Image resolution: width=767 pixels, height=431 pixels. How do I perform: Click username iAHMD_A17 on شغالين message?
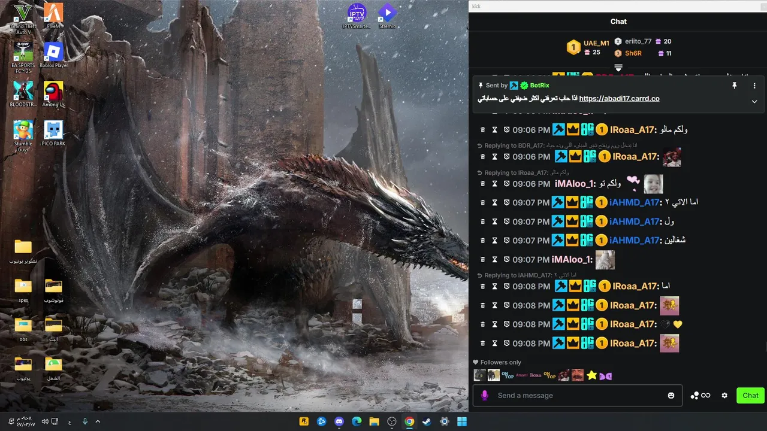click(634, 241)
